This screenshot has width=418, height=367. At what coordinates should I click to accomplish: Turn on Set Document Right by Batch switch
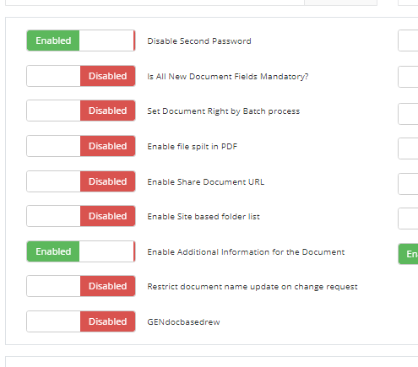(81, 111)
